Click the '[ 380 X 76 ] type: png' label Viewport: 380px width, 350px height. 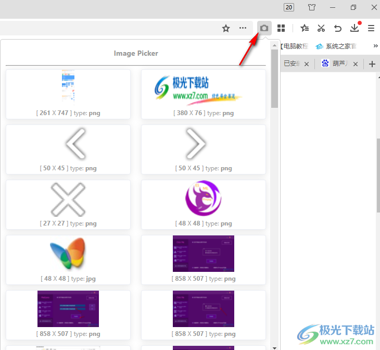[204, 113]
